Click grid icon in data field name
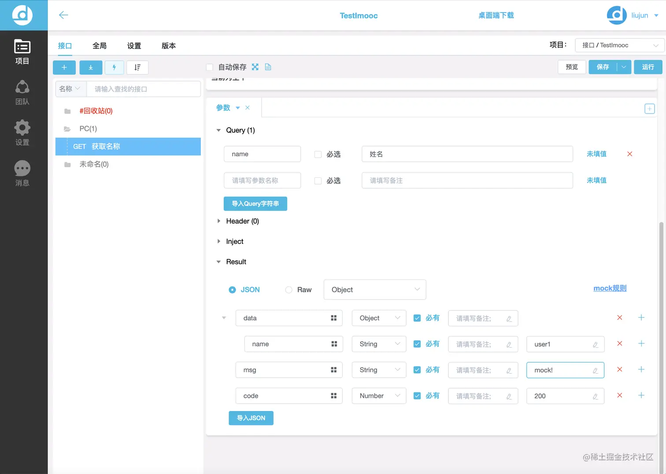Viewport: 666px width, 474px height. coord(333,318)
